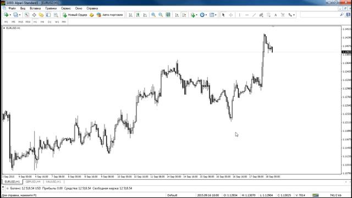
Task: Switch chart to bar chart icon
Action: point(130,15)
